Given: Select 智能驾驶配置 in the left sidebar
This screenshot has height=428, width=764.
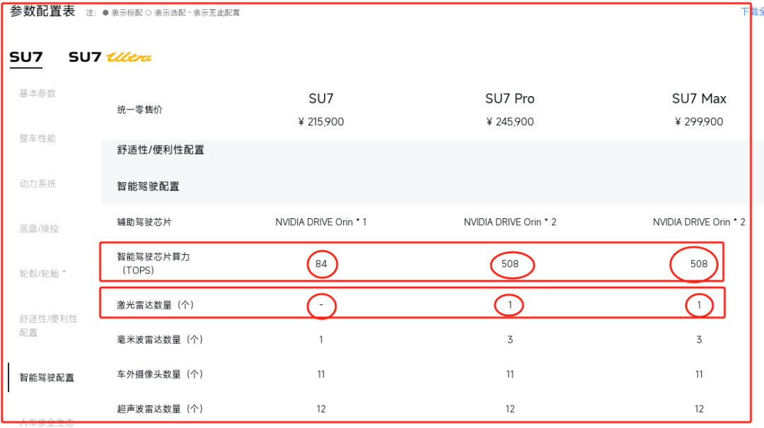Looking at the screenshot, I should pyautogui.click(x=47, y=378).
